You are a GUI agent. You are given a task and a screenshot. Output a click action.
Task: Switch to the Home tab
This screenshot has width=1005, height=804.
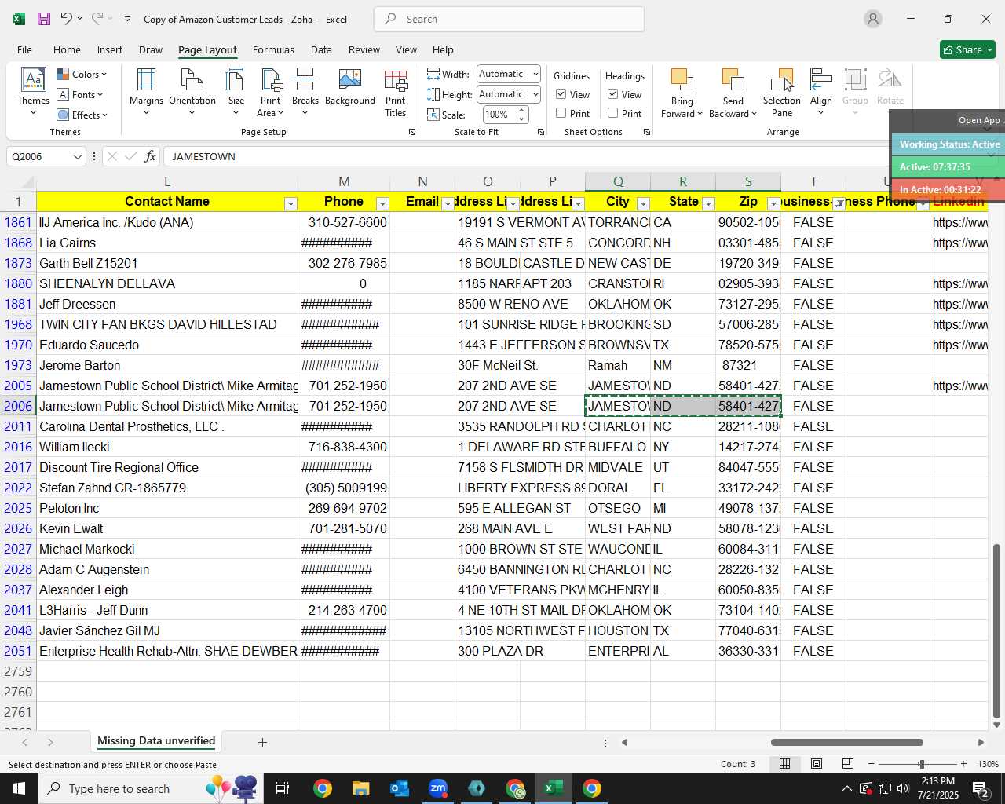coord(67,49)
